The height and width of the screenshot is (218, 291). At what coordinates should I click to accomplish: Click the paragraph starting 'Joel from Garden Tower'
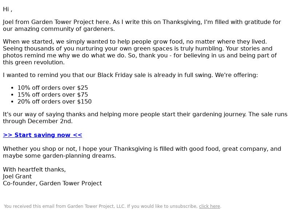tap(142, 25)
